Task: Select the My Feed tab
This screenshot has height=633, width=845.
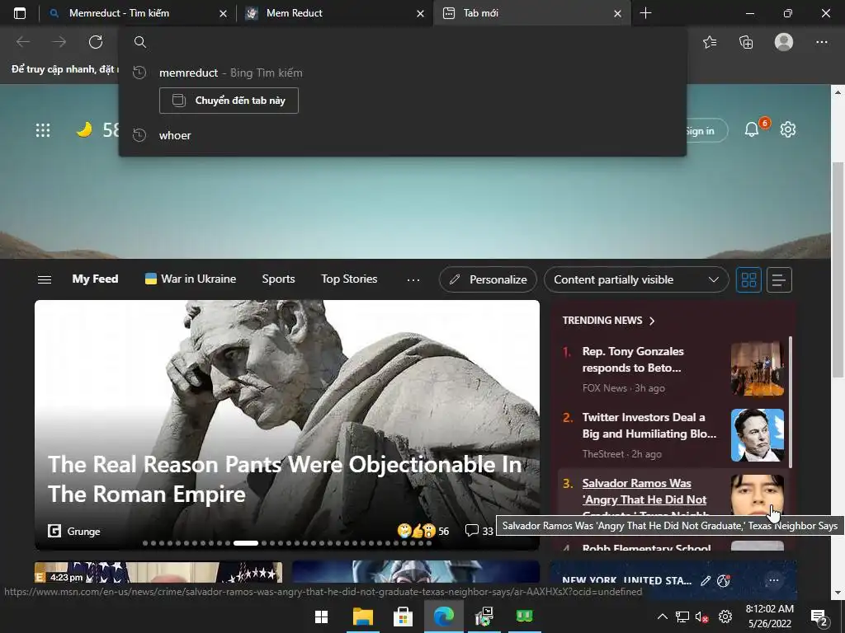Action: click(95, 279)
